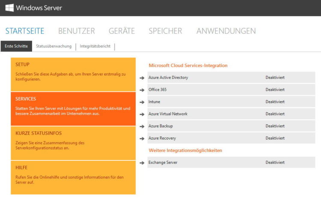Switch to the Integritätsbericht tab
This screenshot has height=215, width=321.
(95, 46)
